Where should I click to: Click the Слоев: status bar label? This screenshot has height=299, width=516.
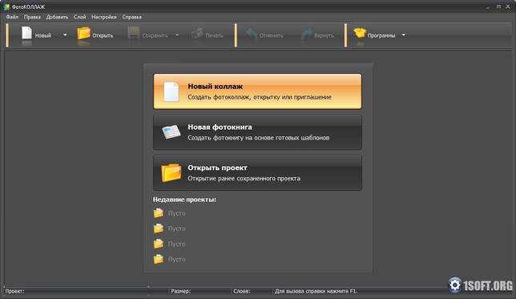pos(242,291)
